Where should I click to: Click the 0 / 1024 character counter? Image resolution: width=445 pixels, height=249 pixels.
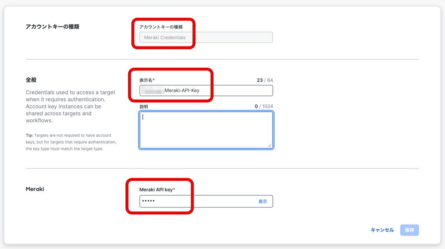(x=264, y=107)
